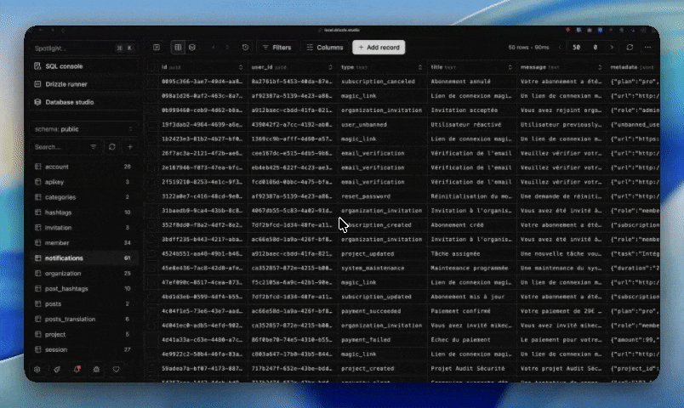Check the first row's checkbox
This screenshot has height=408, width=684.
tap(151, 81)
